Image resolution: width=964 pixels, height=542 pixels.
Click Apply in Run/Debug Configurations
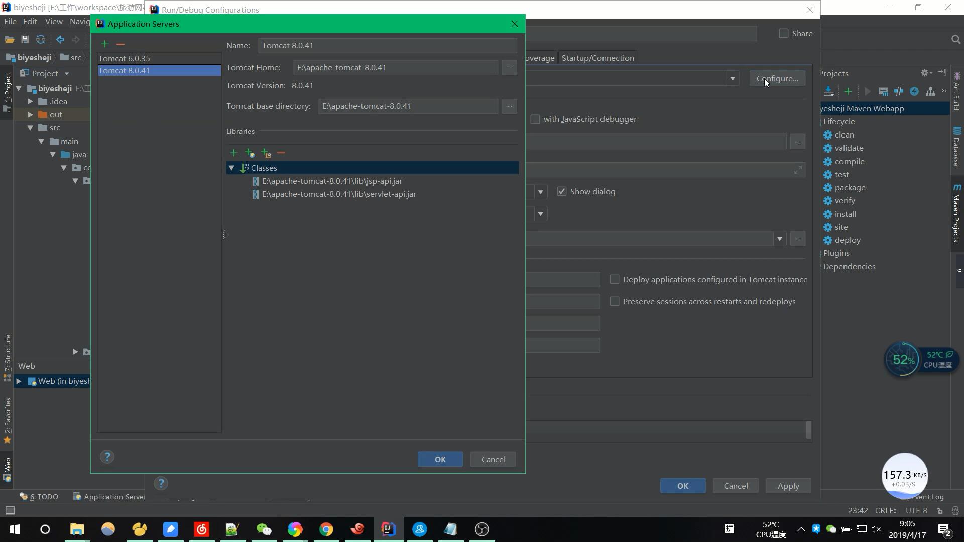[x=788, y=486]
